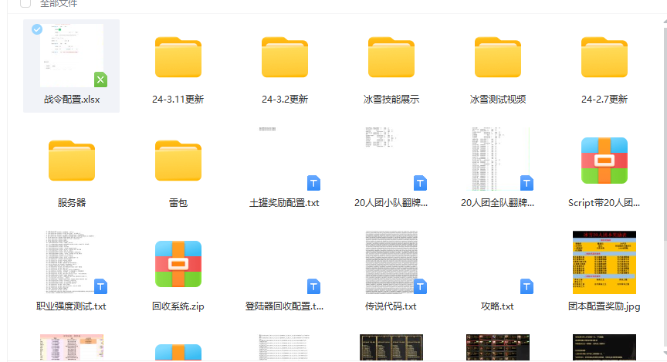This screenshot has height=362, width=667.
Task: Open the 团本配置奖励.jpg image thumbnail
Action: point(604,263)
